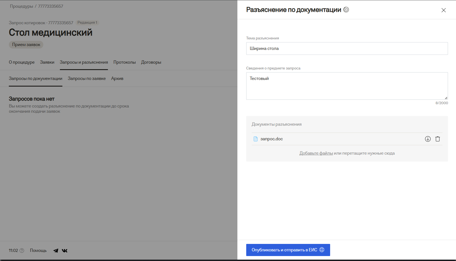Open the Помощь link
Viewport: 456px width, 261px height.
coord(38,251)
